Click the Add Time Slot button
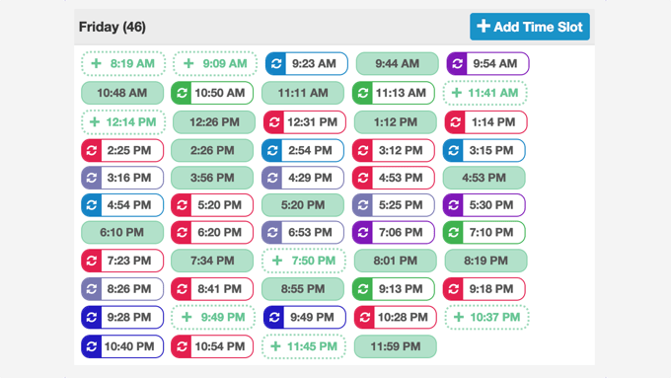671x378 pixels. pyautogui.click(x=530, y=27)
